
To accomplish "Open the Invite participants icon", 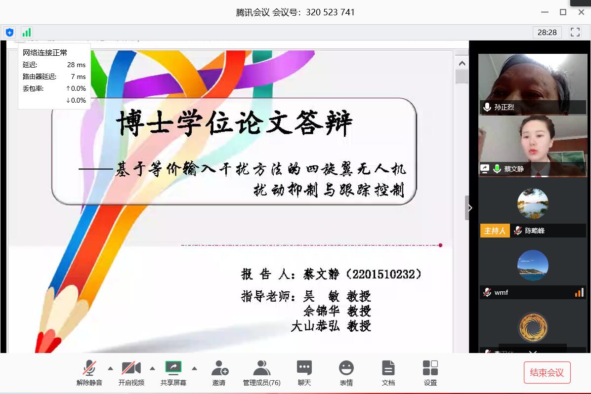I will (219, 373).
